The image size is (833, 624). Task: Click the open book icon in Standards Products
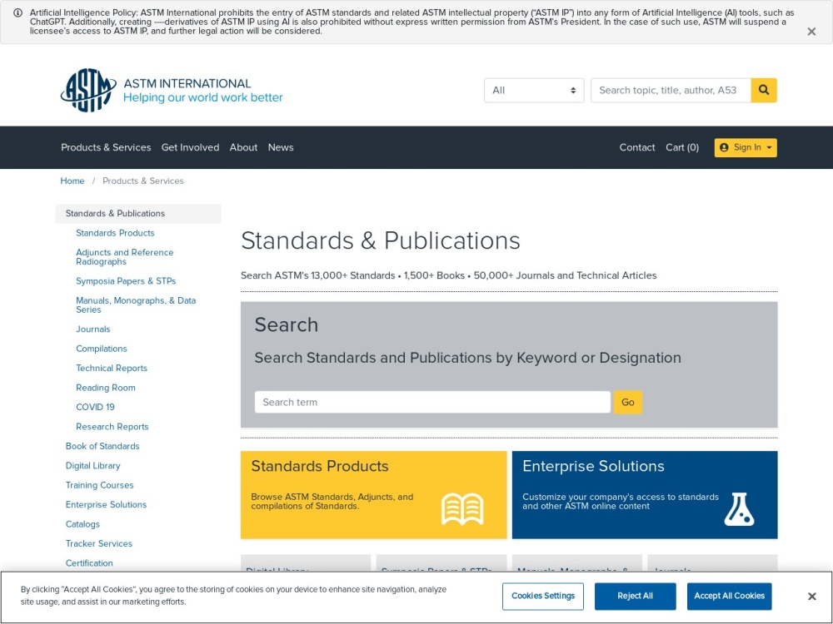pyautogui.click(x=462, y=509)
